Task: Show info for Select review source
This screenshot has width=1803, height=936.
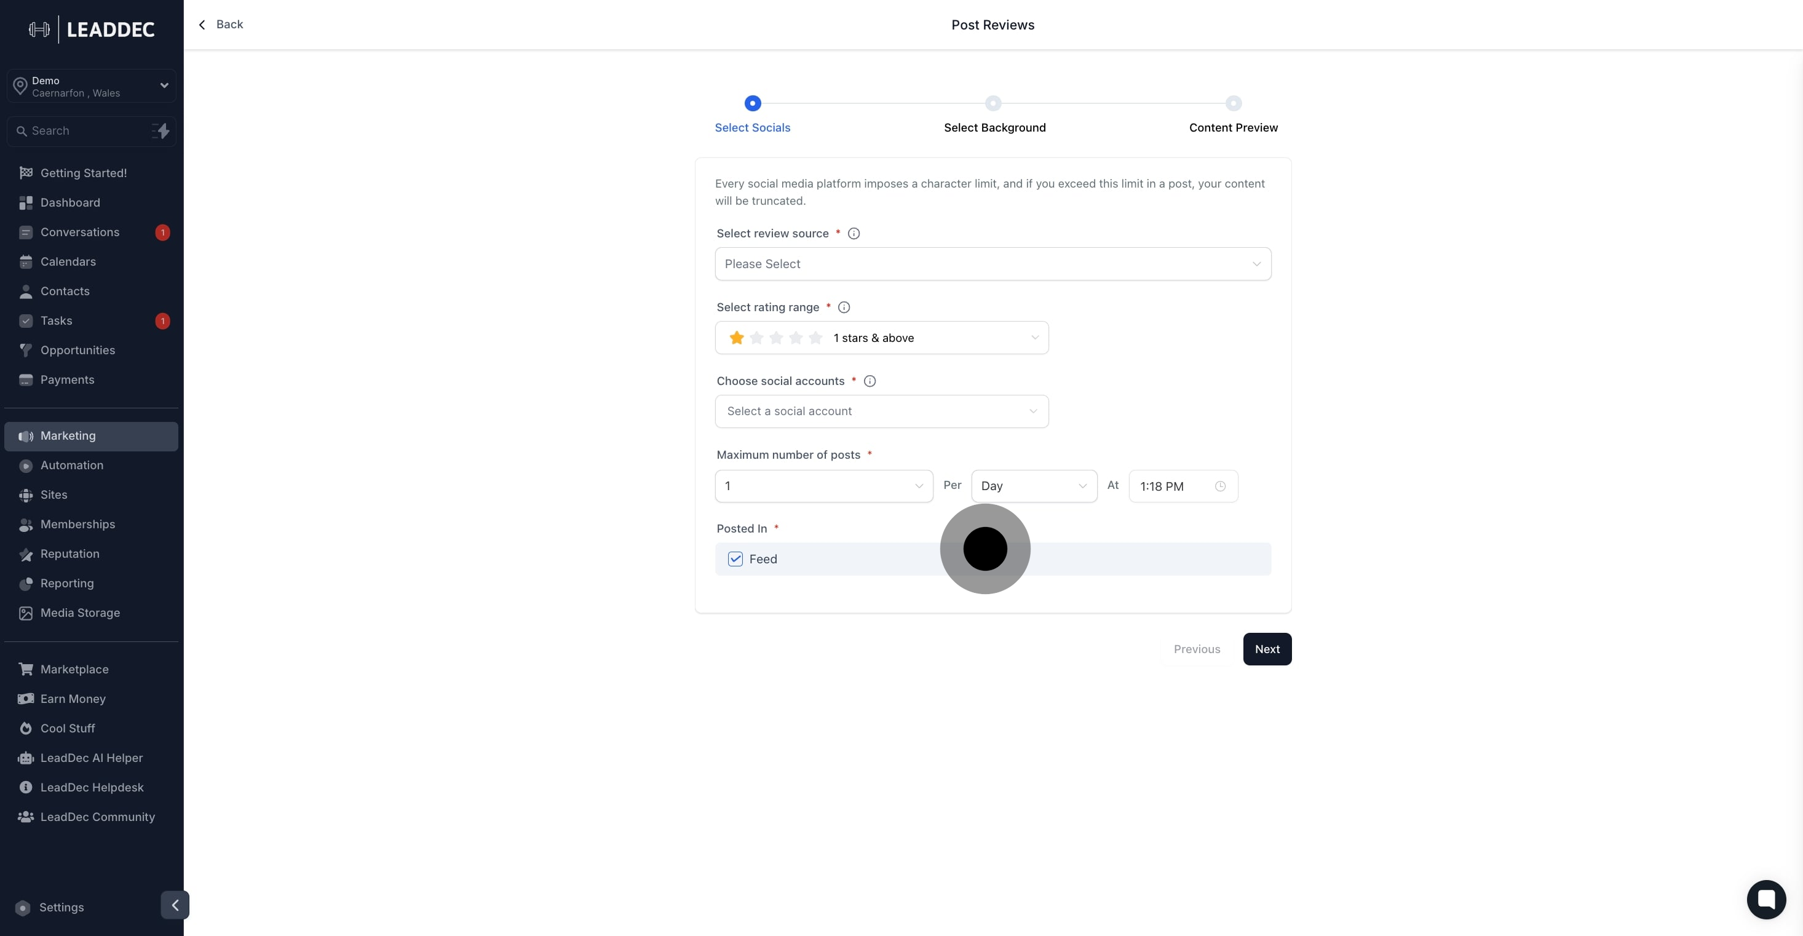Action: 854,234
